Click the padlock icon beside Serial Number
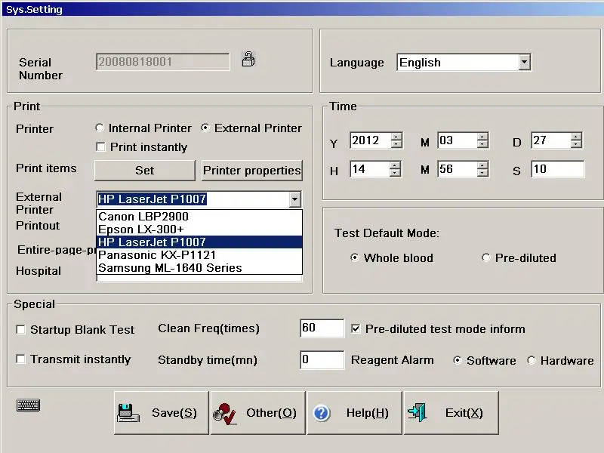The image size is (604, 453). pos(248,60)
